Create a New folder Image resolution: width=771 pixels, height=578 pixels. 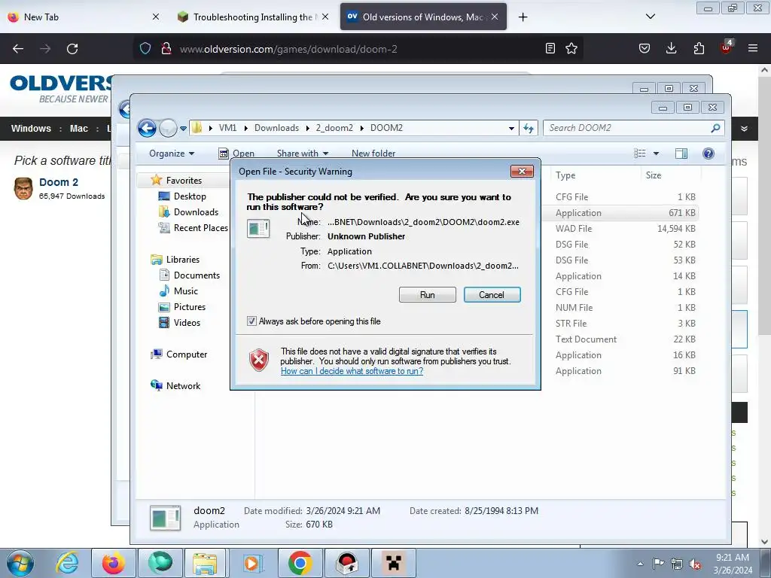(x=373, y=154)
